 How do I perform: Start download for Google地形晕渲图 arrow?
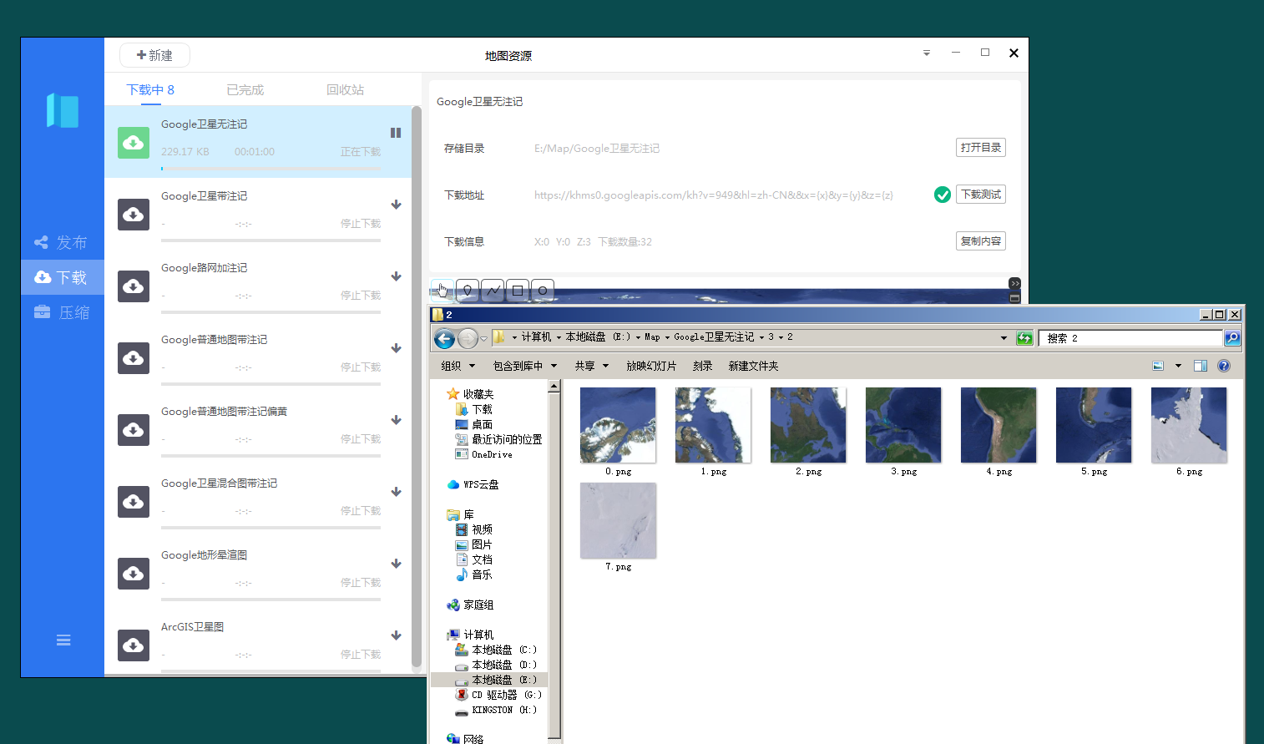[x=396, y=564]
